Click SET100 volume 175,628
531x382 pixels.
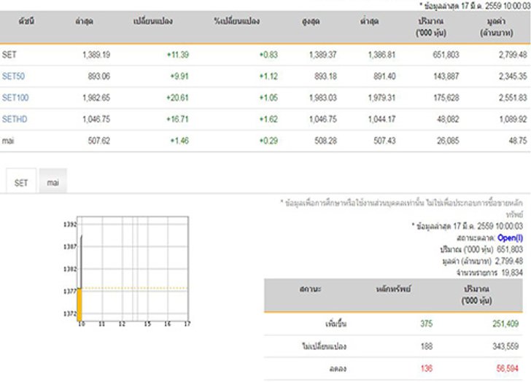(x=446, y=98)
